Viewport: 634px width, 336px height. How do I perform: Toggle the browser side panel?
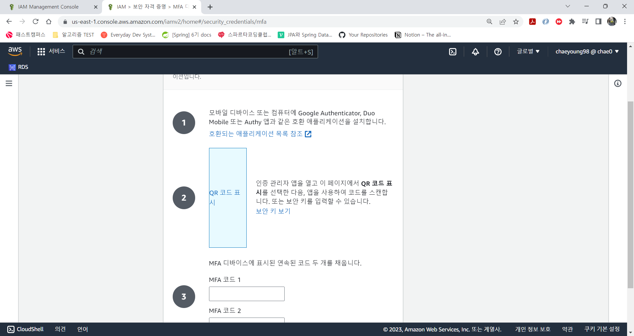tap(598, 21)
